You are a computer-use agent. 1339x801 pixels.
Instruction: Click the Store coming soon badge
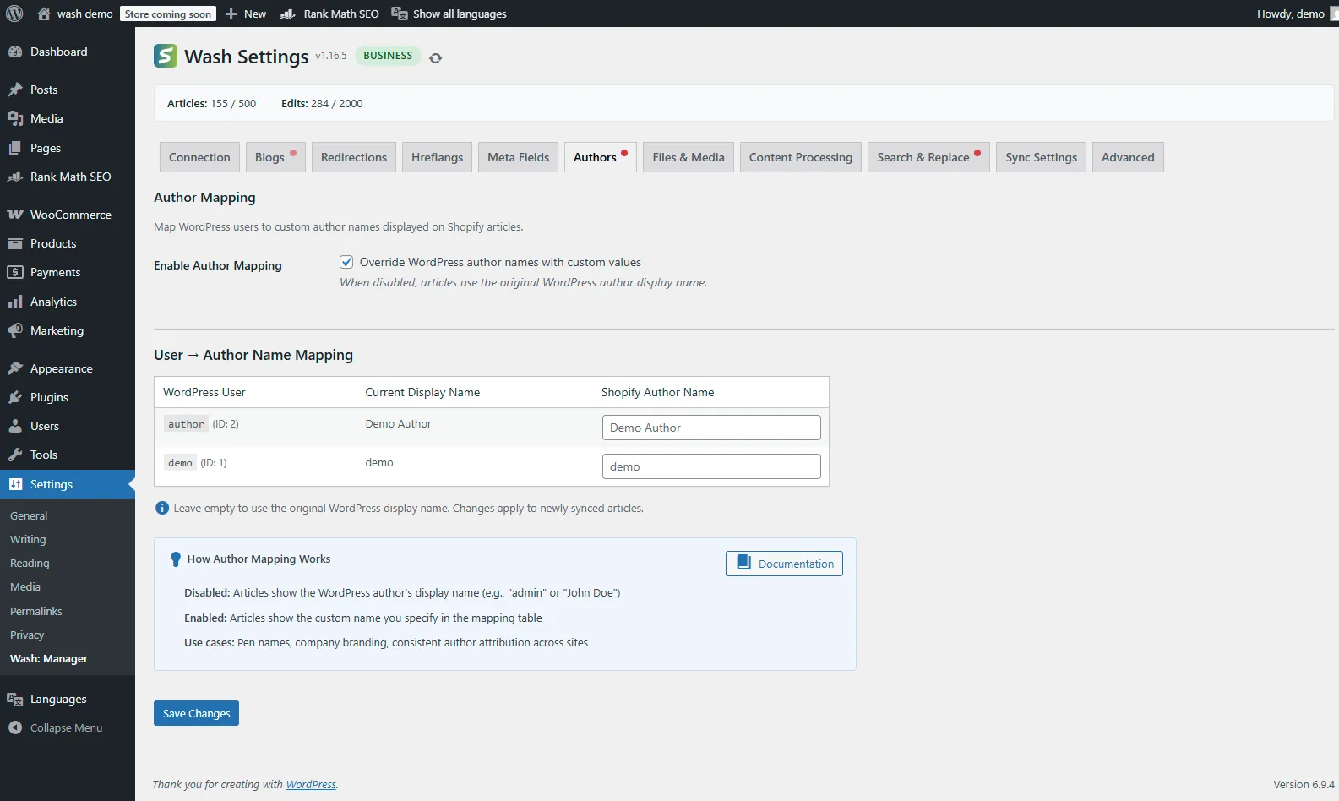pos(168,14)
